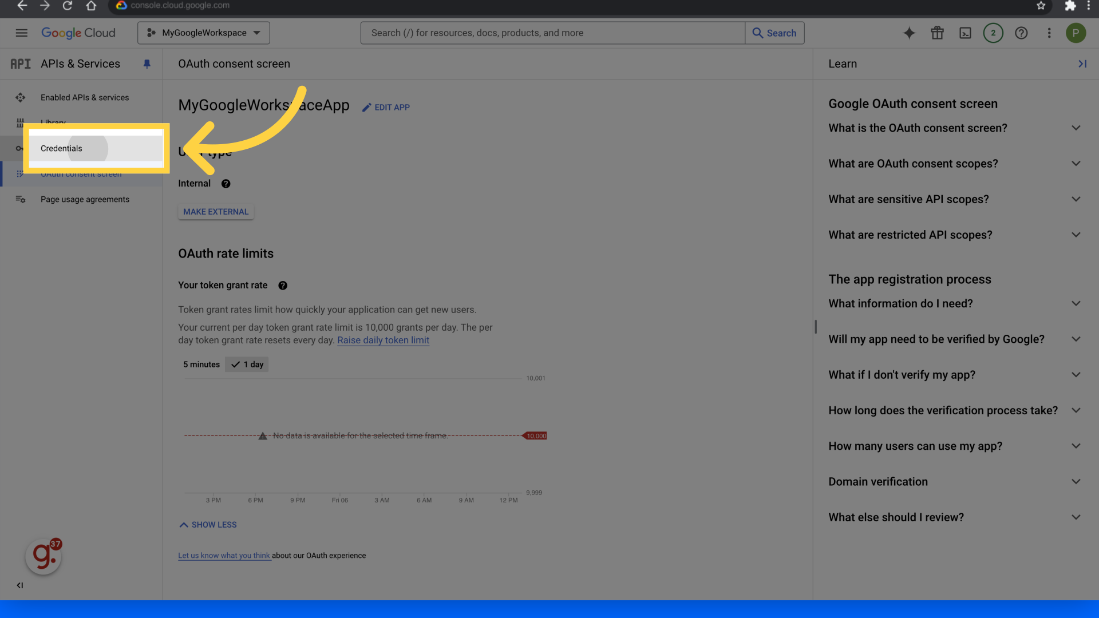The height and width of the screenshot is (618, 1099).
Task: Click the MAKE EXTERNAL button
Action: point(216,212)
